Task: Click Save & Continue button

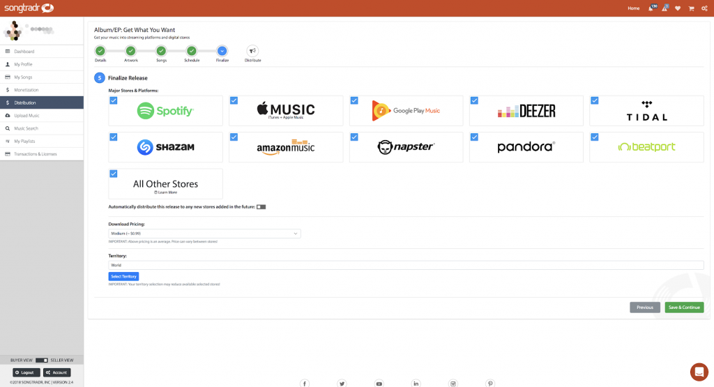Action: pyautogui.click(x=684, y=308)
